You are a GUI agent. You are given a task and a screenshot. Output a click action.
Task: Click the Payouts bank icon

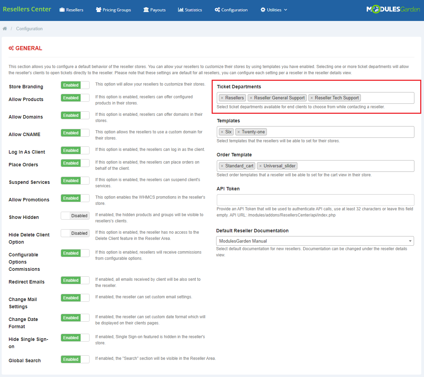[x=146, y=10]
